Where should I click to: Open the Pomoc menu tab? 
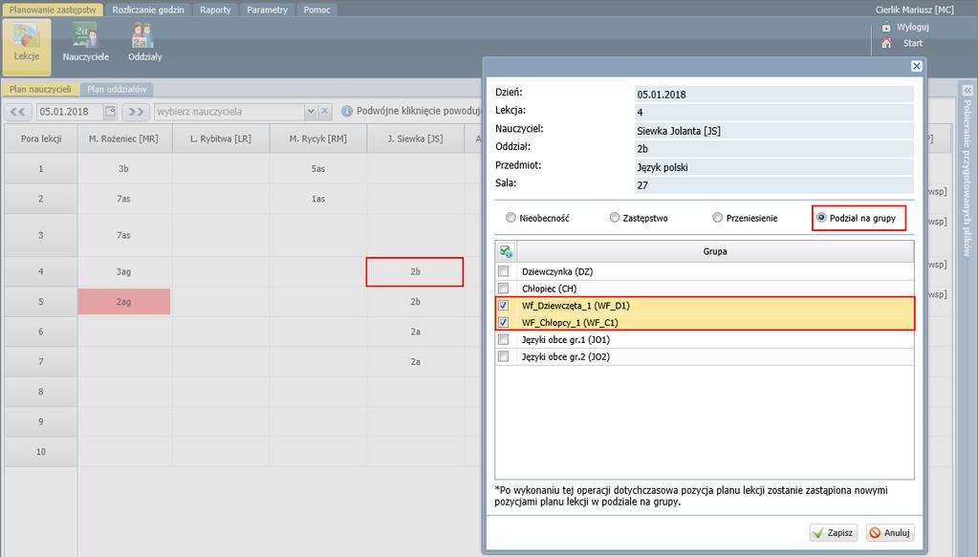coord(316,10)
